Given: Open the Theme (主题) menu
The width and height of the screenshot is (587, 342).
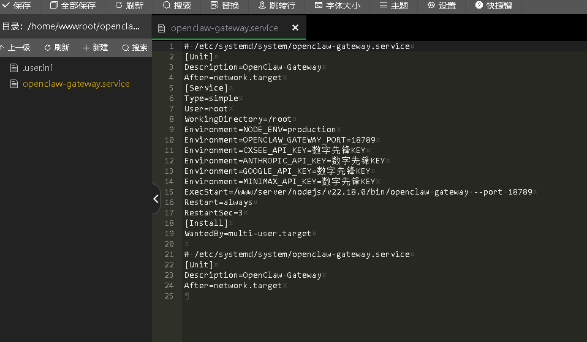Looking at the screenshot, I should click(393, 6).
